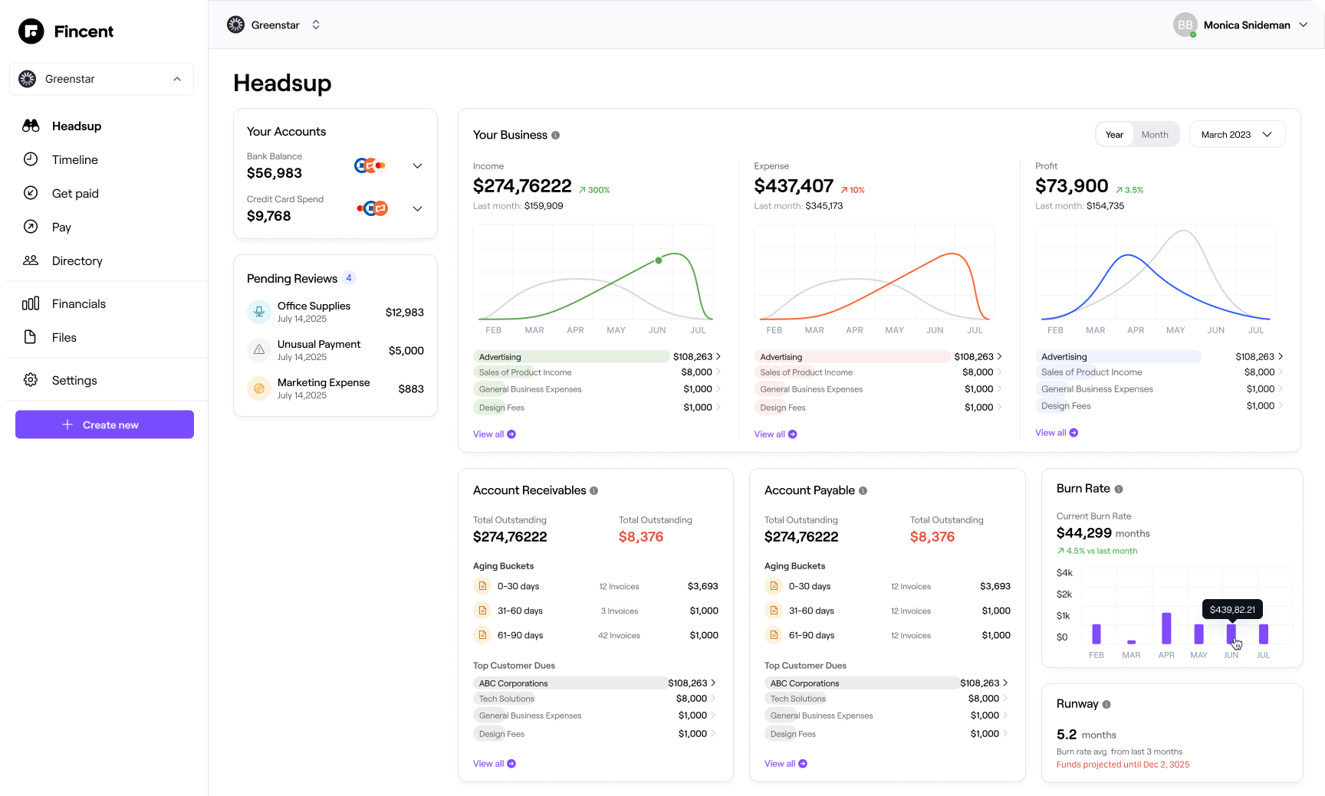Click the Account Receivables info icon
The width and height of the screenshot is (1325, 796).
593,490
